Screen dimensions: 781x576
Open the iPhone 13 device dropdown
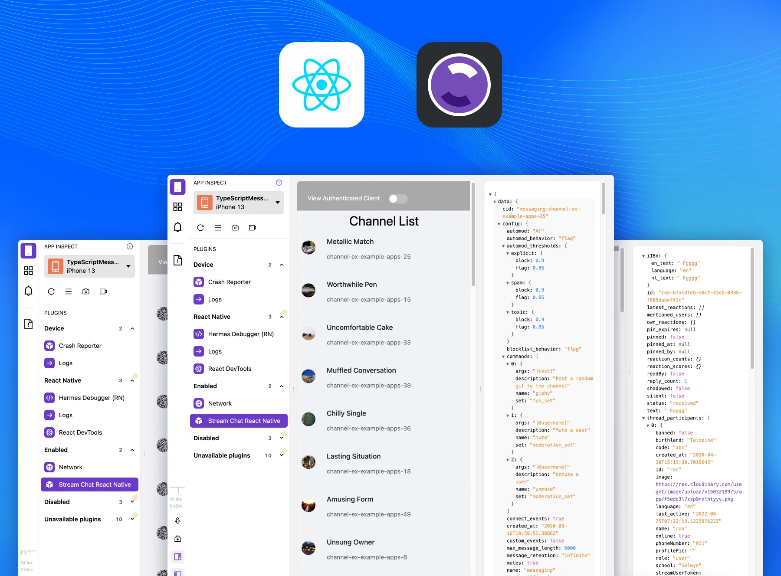[278, 203]
